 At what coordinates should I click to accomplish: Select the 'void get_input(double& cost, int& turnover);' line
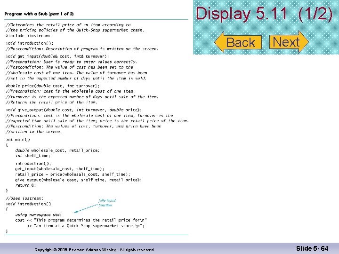tap(57, 56)
